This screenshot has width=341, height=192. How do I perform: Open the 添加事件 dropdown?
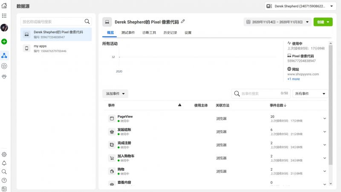coord(115,93)
